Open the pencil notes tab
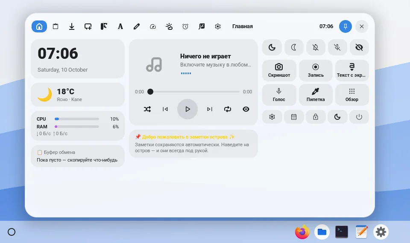The height and width of the screenshot is (243, 410). (137, 26)
